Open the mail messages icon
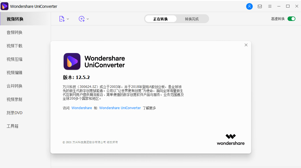The height and width of the screenshot is (168, 301). (260, 6)
